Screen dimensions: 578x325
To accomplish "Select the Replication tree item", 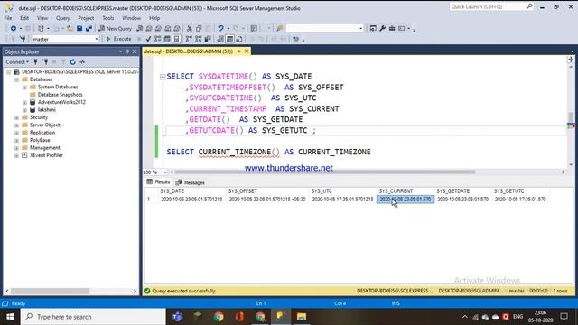I will pos(42,133).
